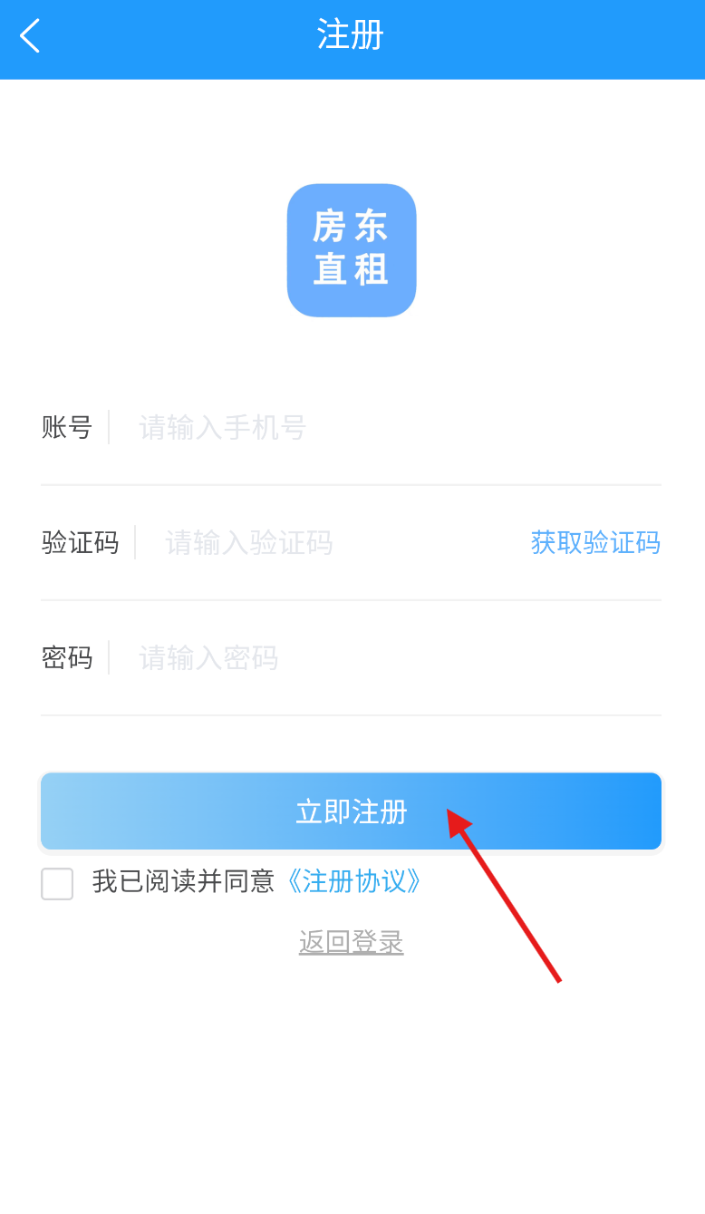Tap the 注册 page title
The height and width of the screenshot is (1214, 705).
coord(351,35)
